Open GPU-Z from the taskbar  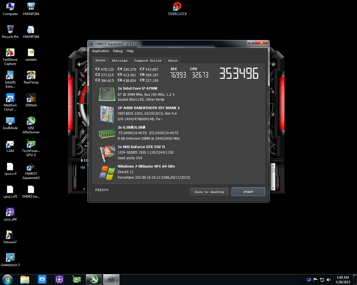(x=77, y=279)
